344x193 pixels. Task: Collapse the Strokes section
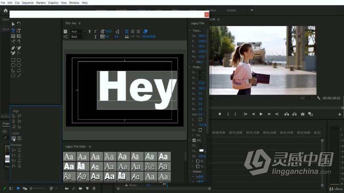point(190,171)
